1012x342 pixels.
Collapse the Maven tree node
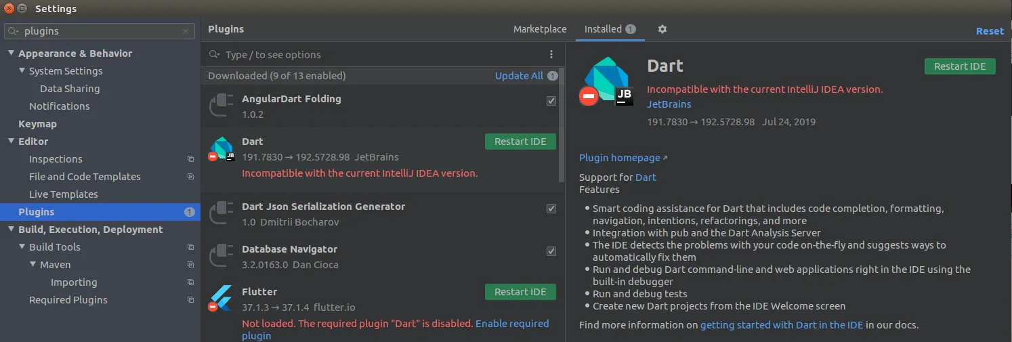(x=33, y=265)
